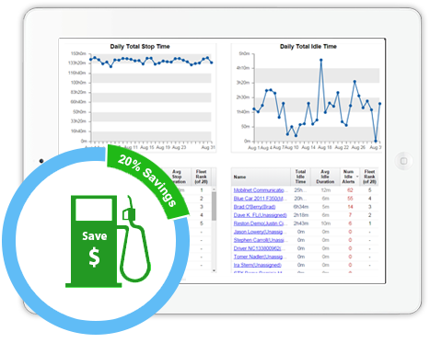
Task: Open the Num Idle Alerts sort dropdown arrow
Action: pos(357,177)
